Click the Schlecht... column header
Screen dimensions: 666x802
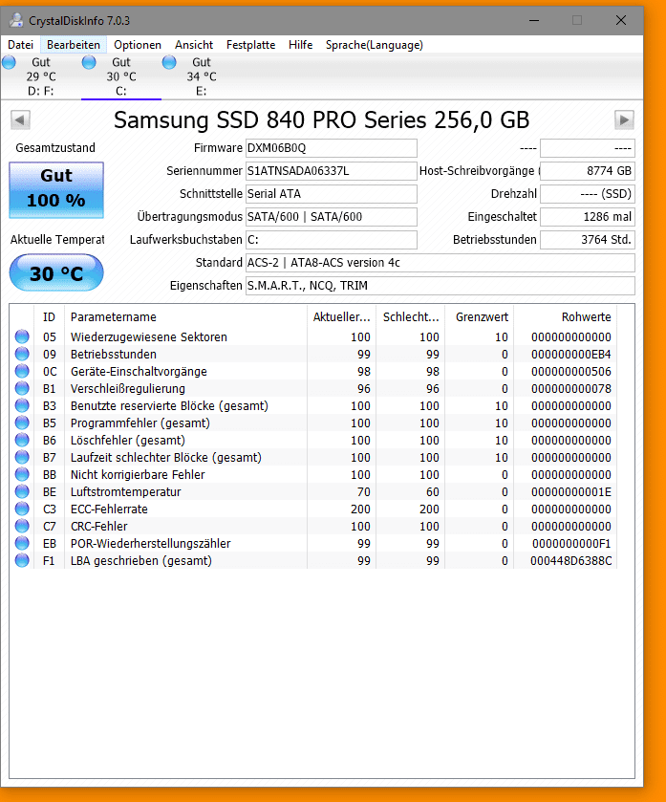click(411, 317)
